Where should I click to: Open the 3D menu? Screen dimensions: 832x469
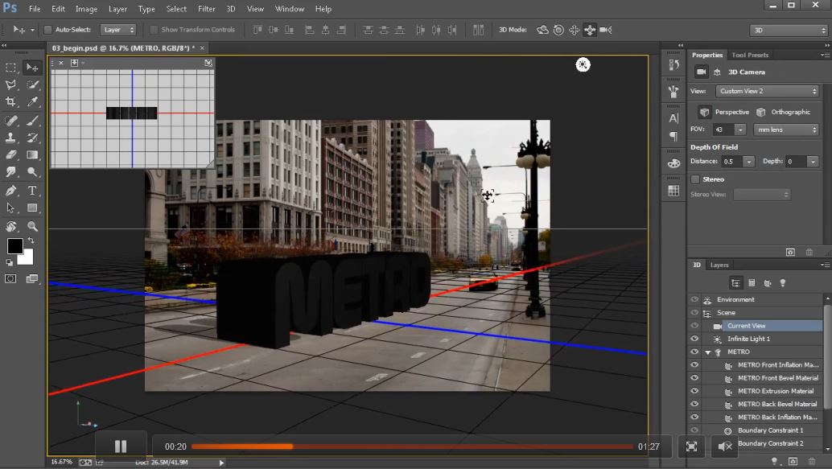pyautogui.click(x=231, y=9)
